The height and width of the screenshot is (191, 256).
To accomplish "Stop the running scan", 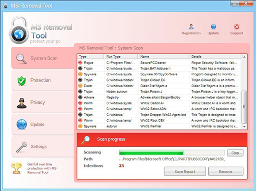I will [x=235, y=153].
